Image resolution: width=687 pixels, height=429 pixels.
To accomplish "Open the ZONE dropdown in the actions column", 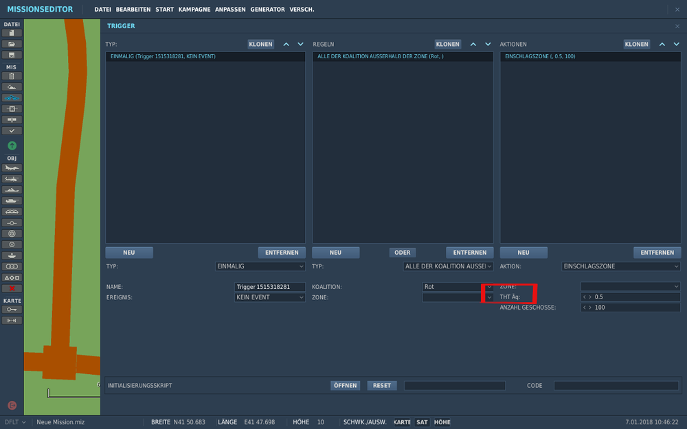I will [631, 286].
